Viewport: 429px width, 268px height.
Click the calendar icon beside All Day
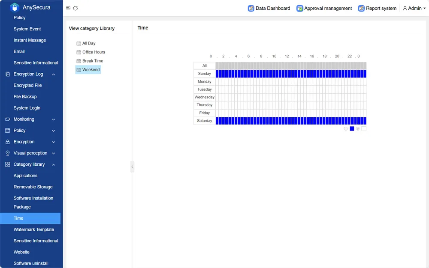(79, 44)
